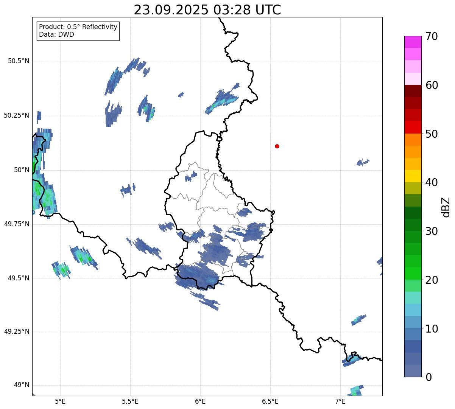This screenshot has height=409, width=455.
Task: Click the colorbar tick label 20
Action: point(432,280)
